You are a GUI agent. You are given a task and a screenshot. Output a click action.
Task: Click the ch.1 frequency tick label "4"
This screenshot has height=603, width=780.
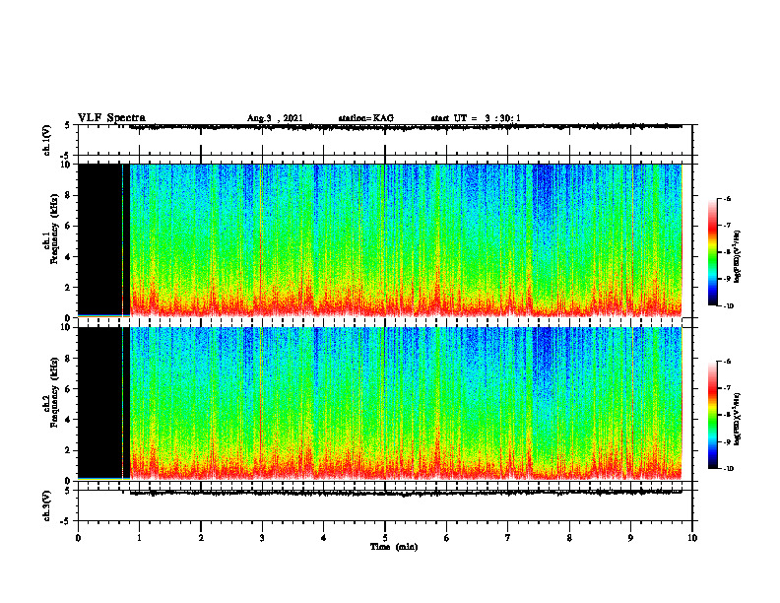pos(68,257)
